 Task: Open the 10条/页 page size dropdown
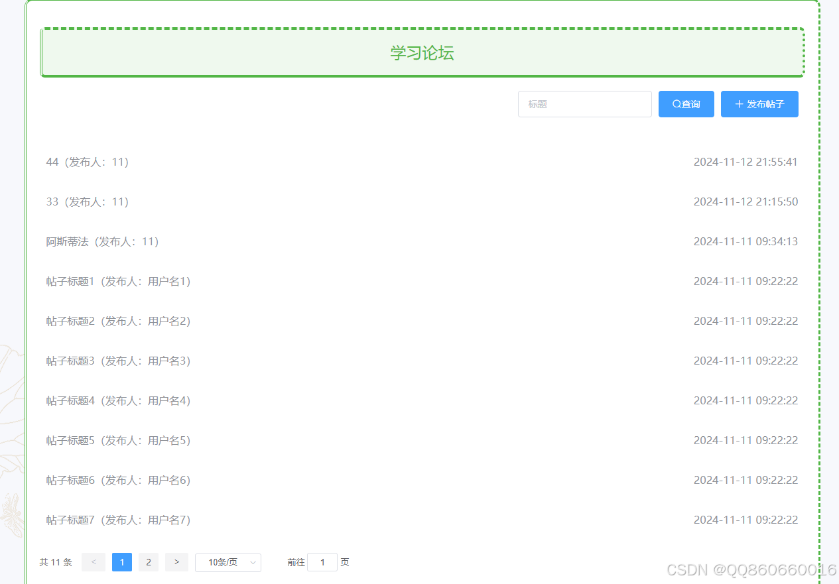pos(228,562)
